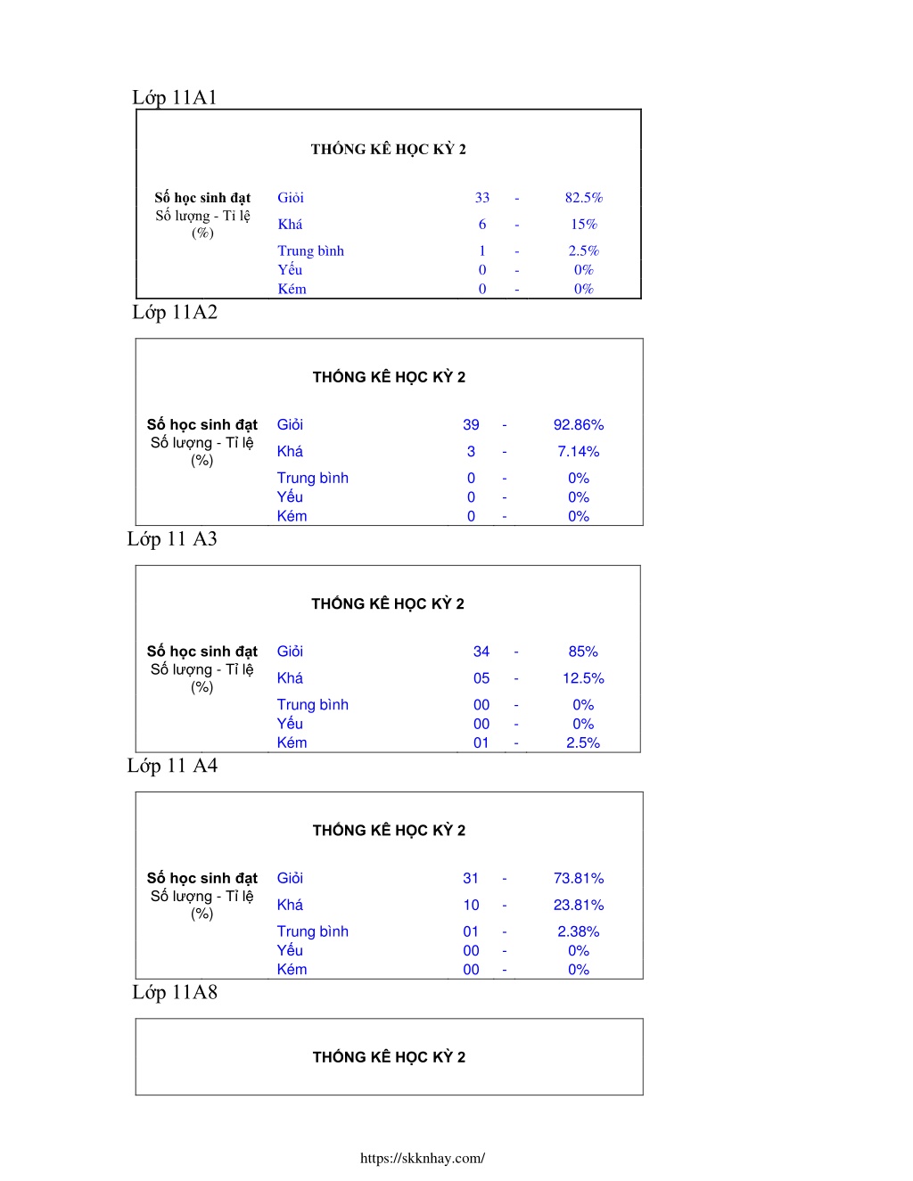The height and width of the screenshot is (1181, 913).
Task: Select the Lớp 11A8 heading
Action: 175,992
